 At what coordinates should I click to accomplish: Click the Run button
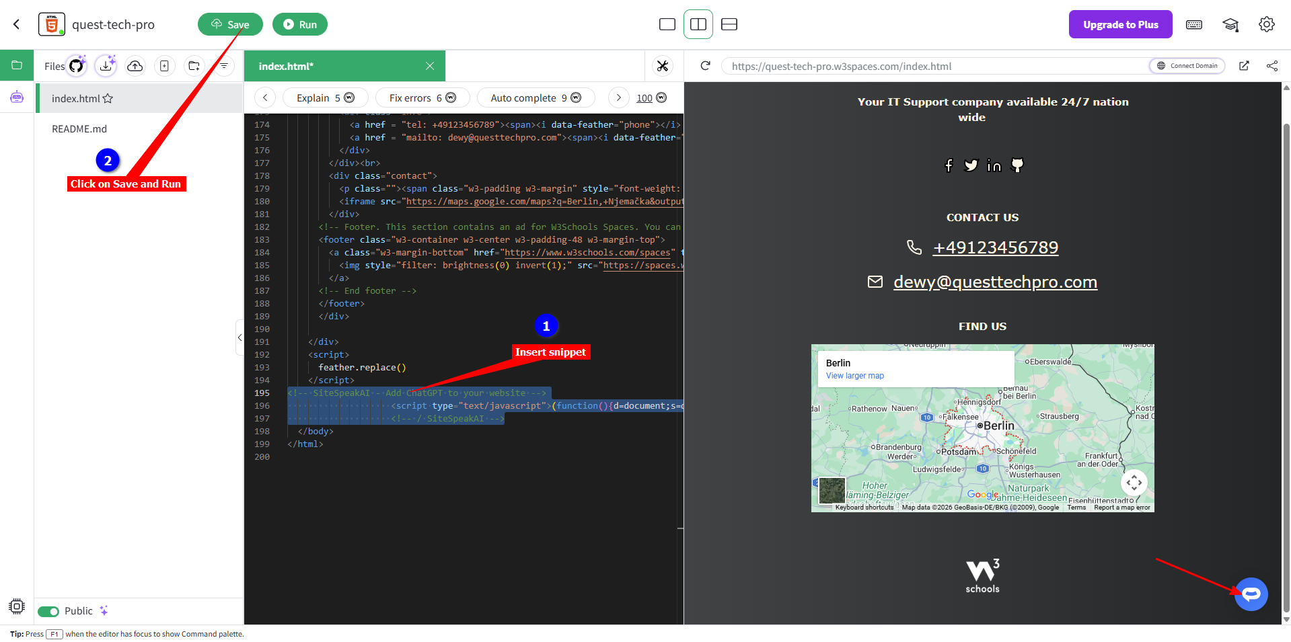pos(300,24)
